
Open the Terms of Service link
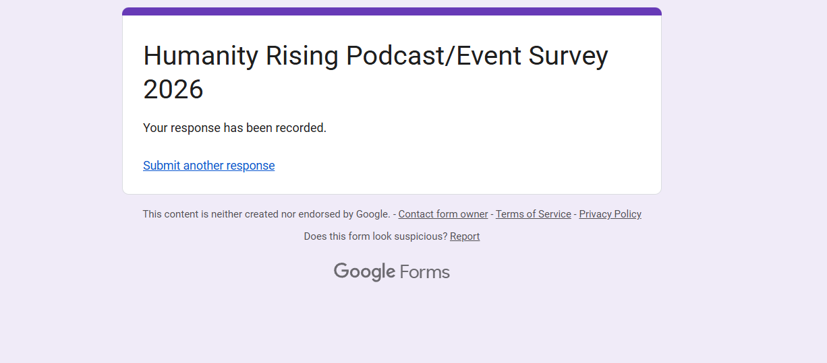[x=533, y=214]
